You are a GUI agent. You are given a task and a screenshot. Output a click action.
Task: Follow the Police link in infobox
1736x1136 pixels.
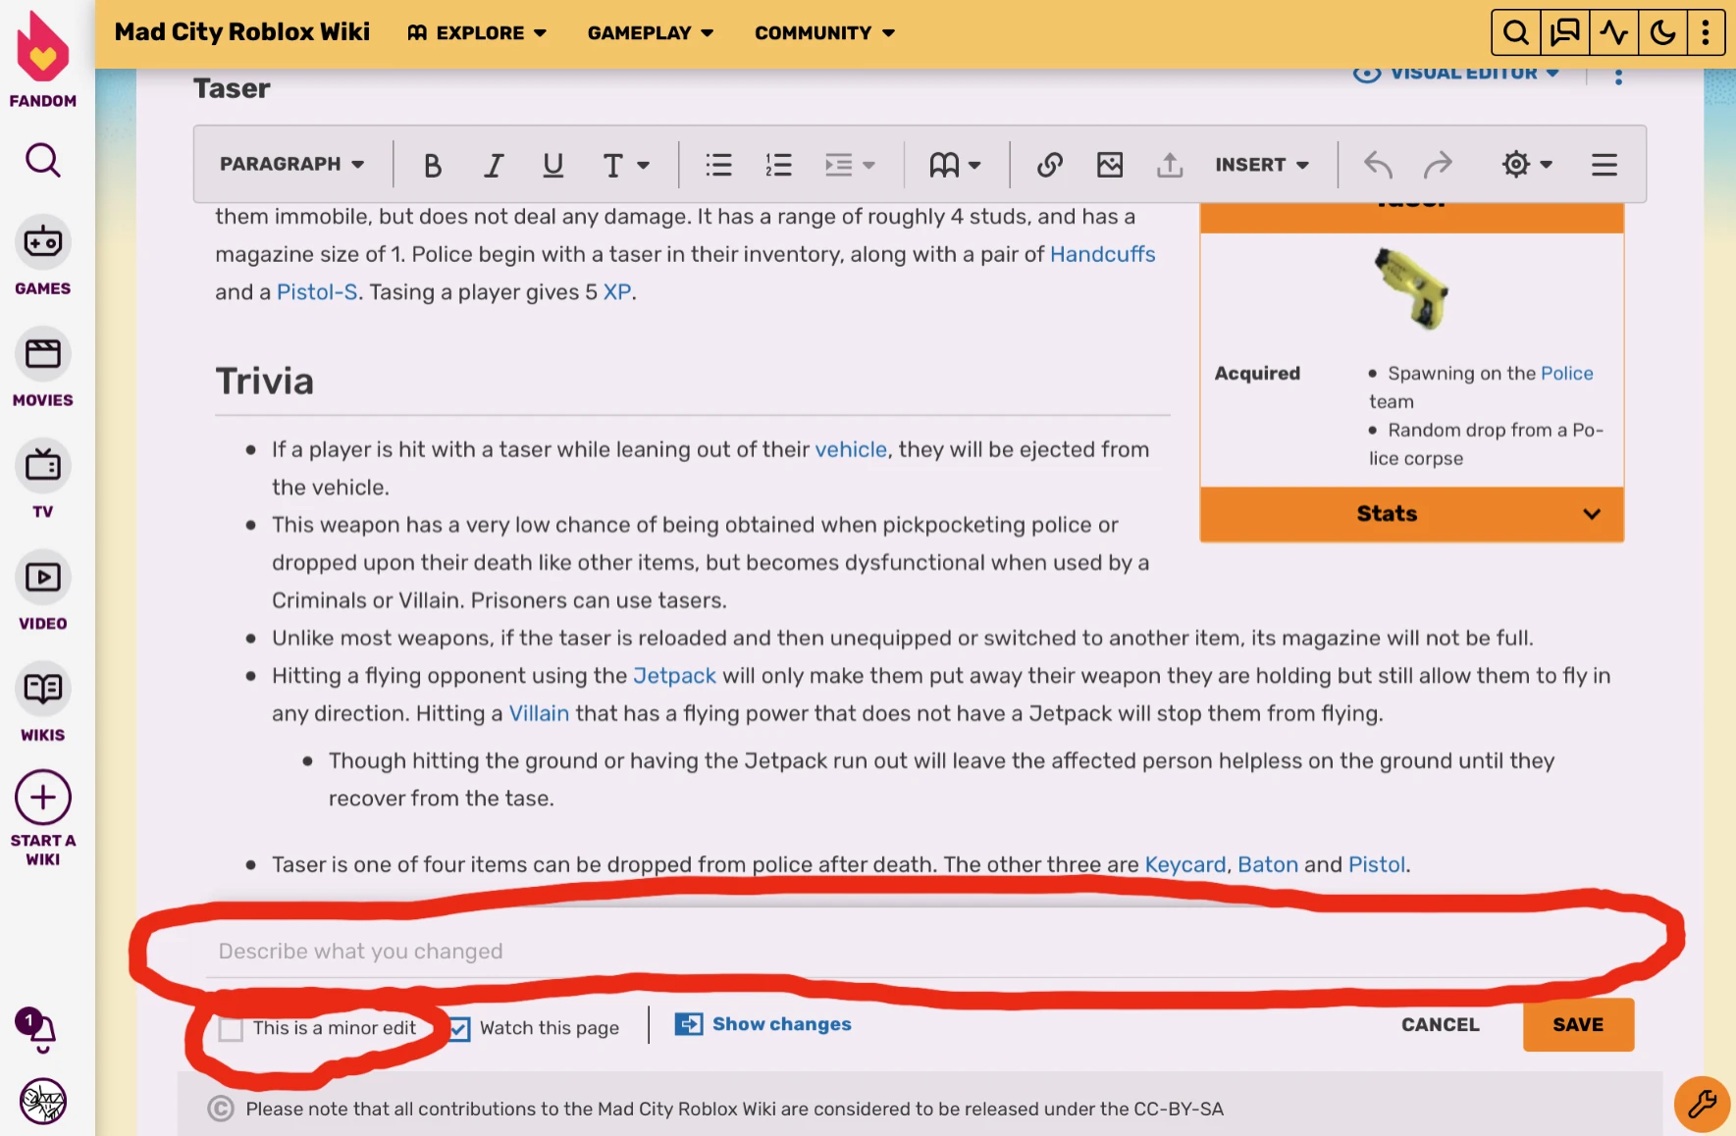[1567, 374]
